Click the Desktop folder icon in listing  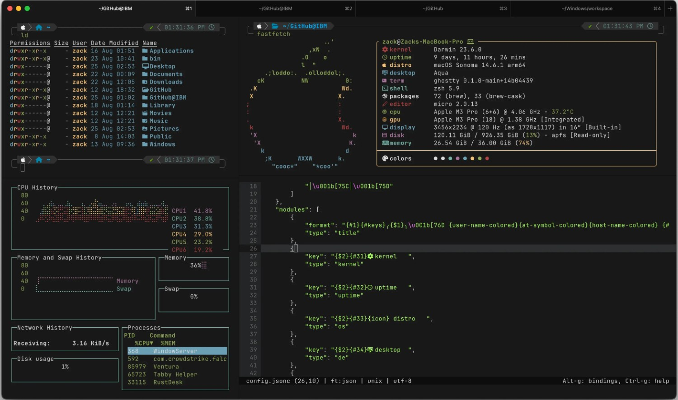pos(146,66)
